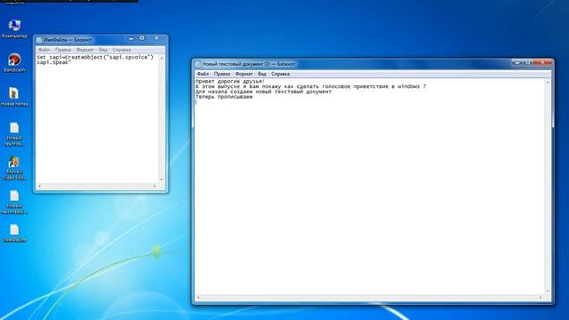Open Справка menu in the Новый текстовый документ window
This screenshot has height=320, width=569.
pos(281,74)
